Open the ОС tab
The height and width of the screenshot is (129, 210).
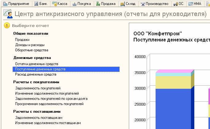(179, 4)
